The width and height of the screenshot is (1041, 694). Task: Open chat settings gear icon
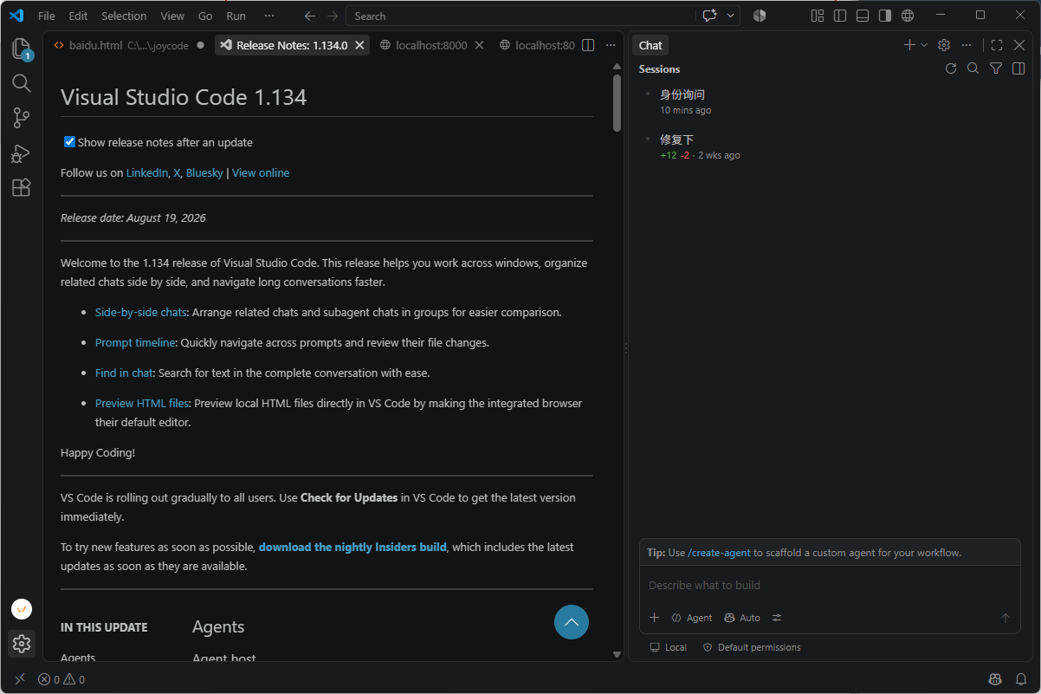point(944,45)
